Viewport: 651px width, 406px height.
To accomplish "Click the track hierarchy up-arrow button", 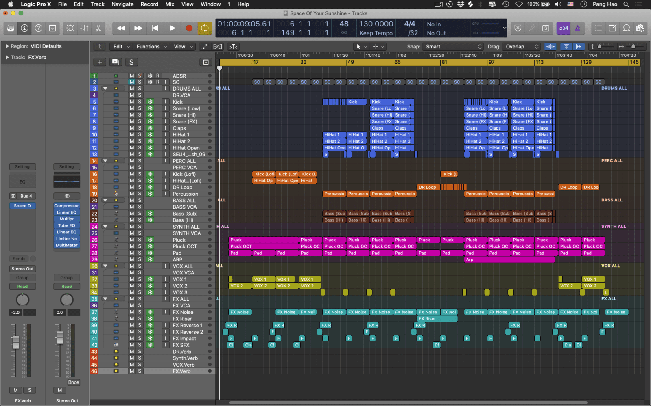I will (x=100, y=47).
